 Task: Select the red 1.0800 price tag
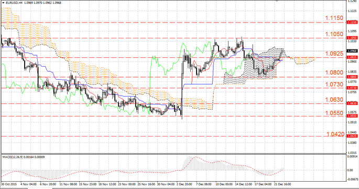(x=352, y=77)
